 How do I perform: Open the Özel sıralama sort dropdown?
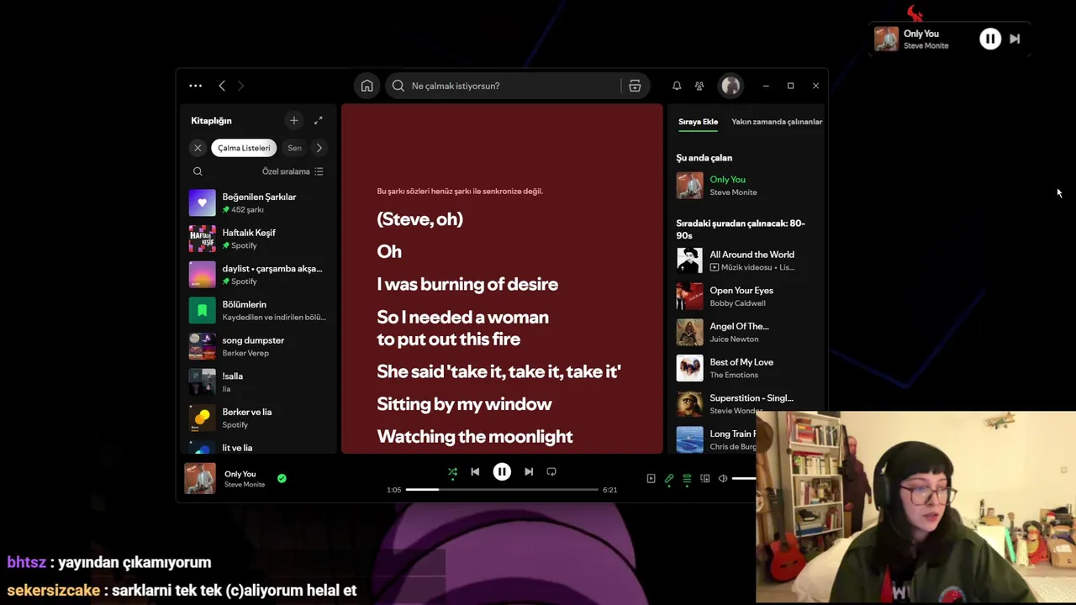(293, 171)
